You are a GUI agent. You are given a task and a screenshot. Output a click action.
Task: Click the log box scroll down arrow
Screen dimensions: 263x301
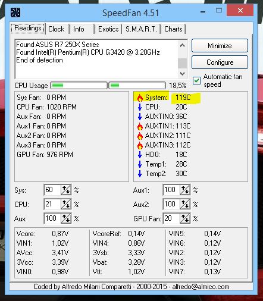tap(182, 74)
